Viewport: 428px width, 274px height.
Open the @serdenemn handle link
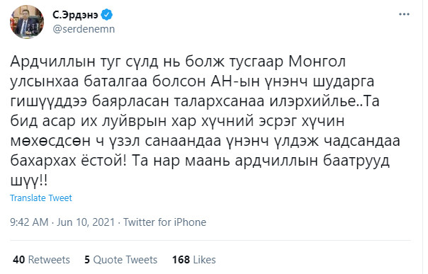(x=84, y=29)
